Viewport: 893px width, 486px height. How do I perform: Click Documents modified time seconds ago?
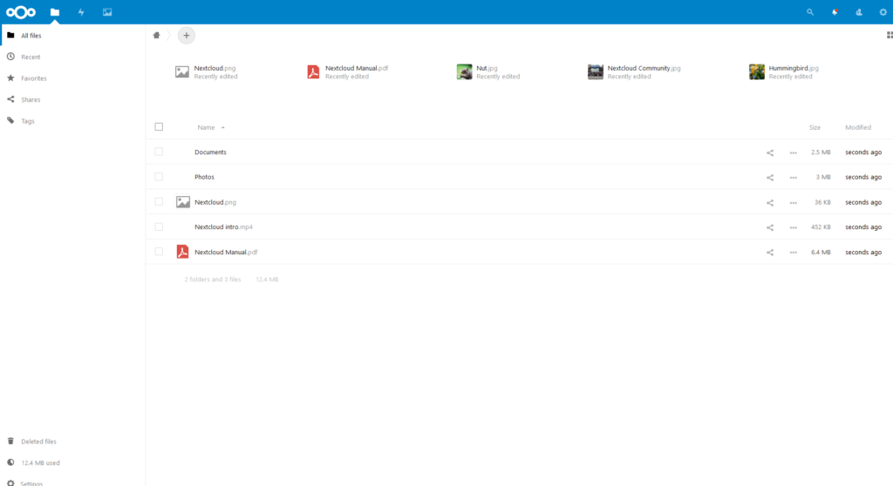863,152
